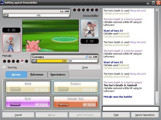Click Demonkiller's karate fighter avatar
Image resolution: width=161 pixels, height=120 pixels.
click(x=90, y=28)
